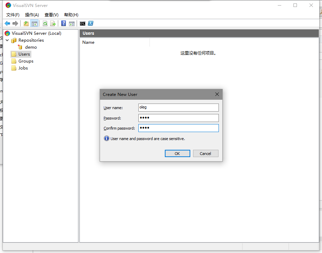This screenshot has height=253, width=322.
Task: Click the 这里没有任何项目 message
Action: (x=198, y=53)
